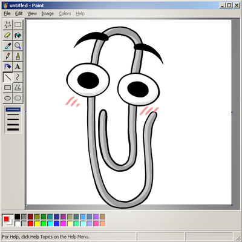Image resolution: width=242 pixels, height=242 pixels.
Task: Pick the pale yellow palette swatch
Action: pyautogui.click(x=70, y=223)
